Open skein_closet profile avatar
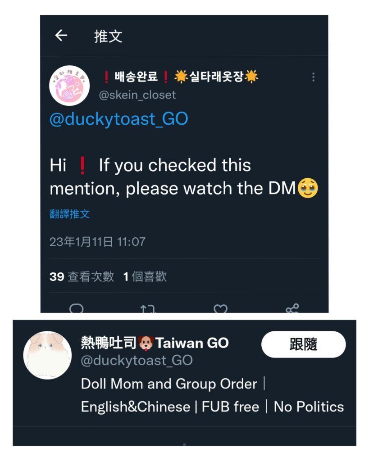This screenshot has height=461, width=369. 69,86
